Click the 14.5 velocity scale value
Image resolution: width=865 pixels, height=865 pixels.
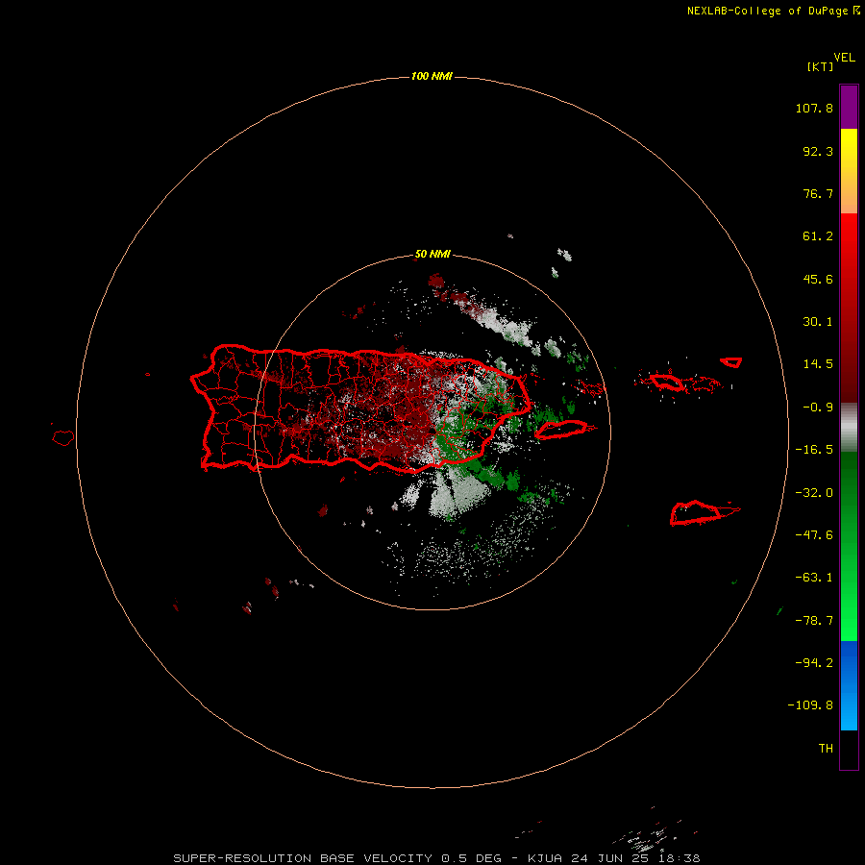click(x=818, y=364)
